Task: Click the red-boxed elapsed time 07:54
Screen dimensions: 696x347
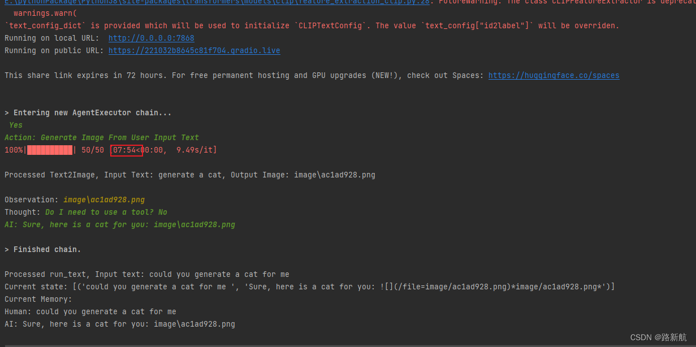Action: click(x=125, y=150)
